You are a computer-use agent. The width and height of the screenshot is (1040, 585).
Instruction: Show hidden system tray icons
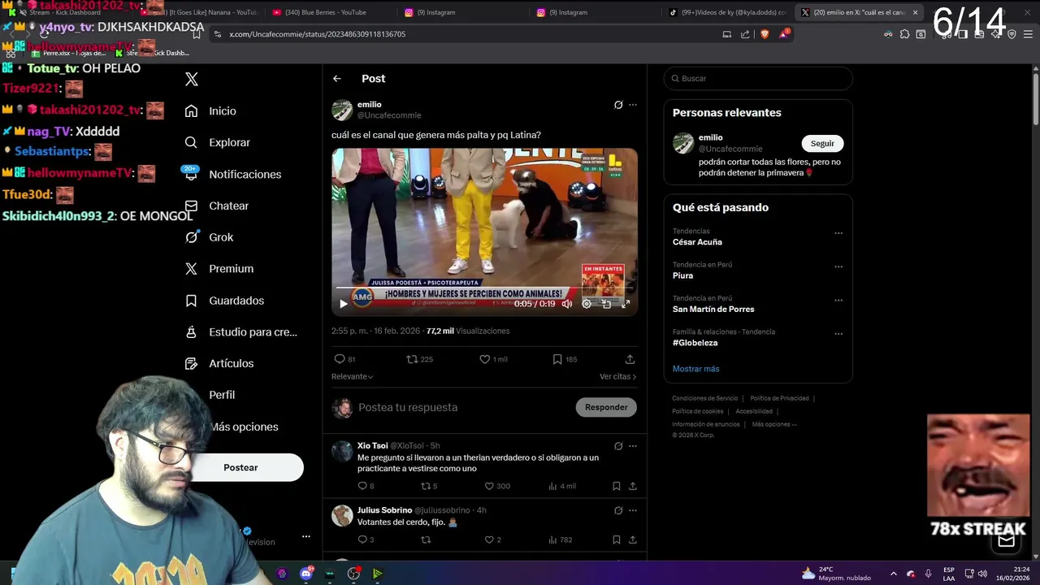[893, 574]
